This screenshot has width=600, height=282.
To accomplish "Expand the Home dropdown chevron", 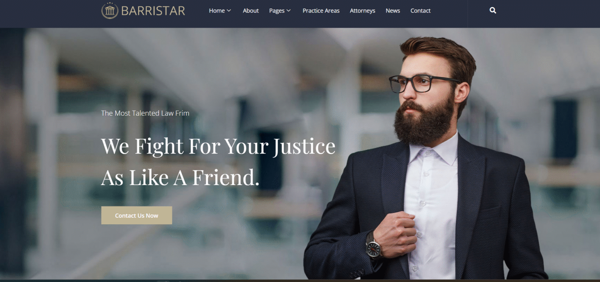I will (x=229, y=11).
